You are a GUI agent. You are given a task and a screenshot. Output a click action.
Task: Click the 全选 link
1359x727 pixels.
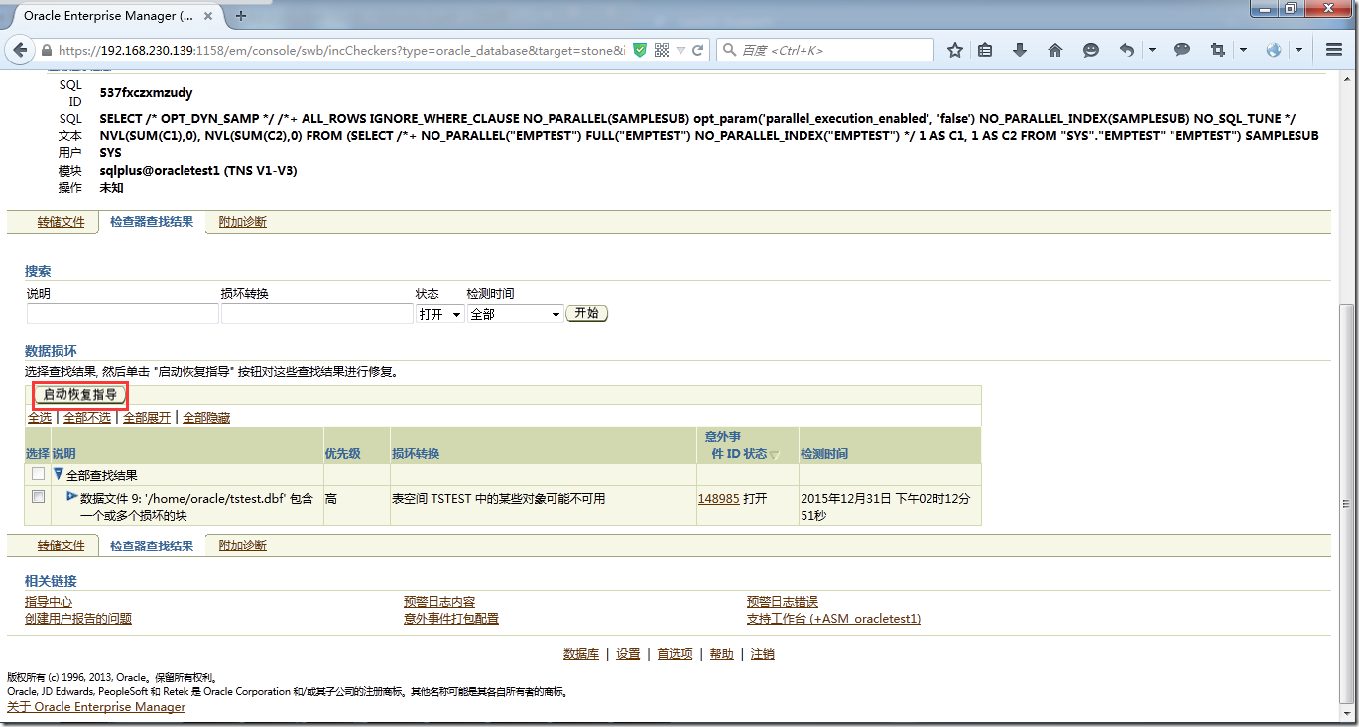pyautogui.click(x=40, y=418)
